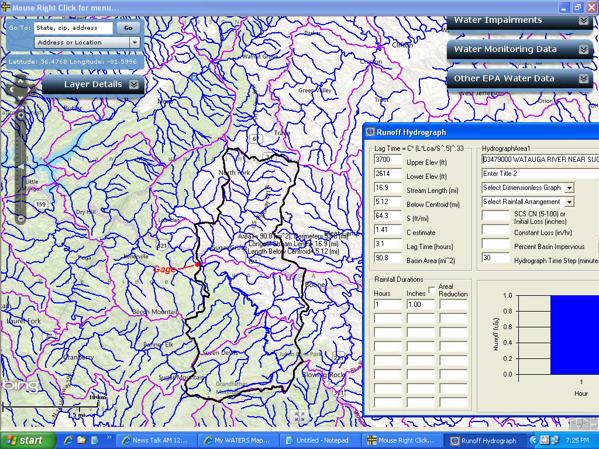Toggle the Areal Reduction checkbox
Screen dimensions: 599x449
click(x=432, y=290)
